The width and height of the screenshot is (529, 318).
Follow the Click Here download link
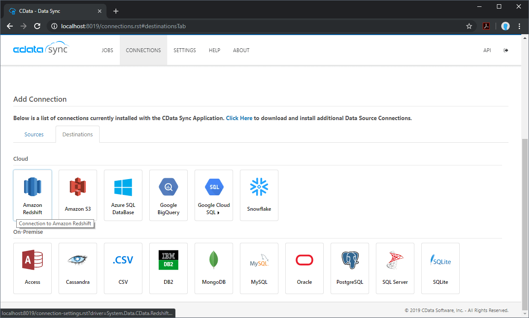(x=239, y=118)
